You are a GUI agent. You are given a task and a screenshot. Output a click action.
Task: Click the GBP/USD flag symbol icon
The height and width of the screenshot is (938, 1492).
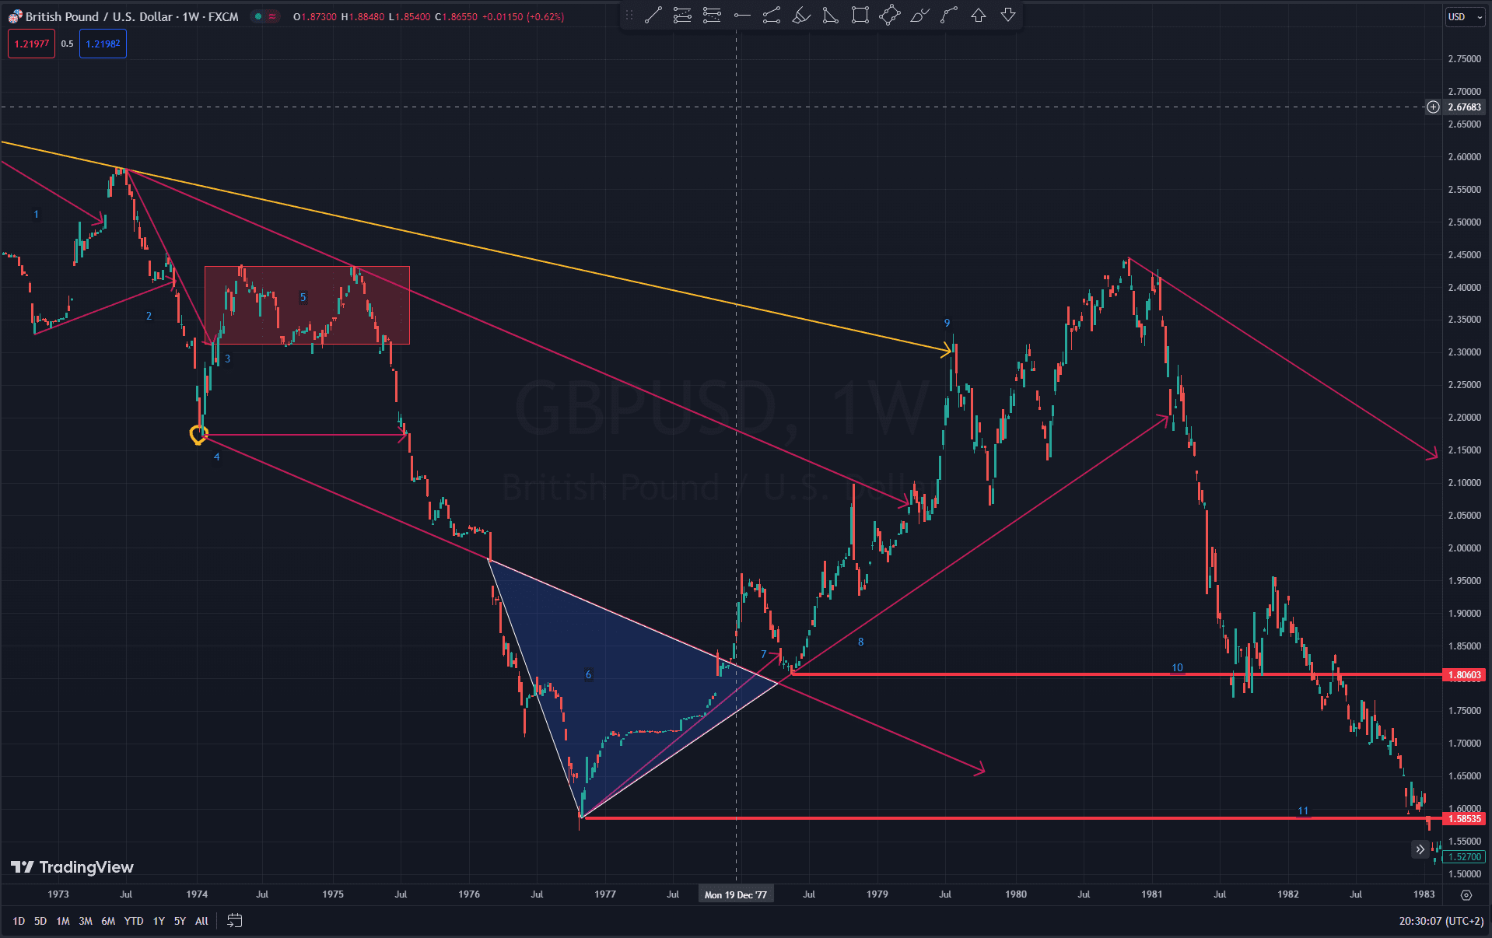click(15, 16)
